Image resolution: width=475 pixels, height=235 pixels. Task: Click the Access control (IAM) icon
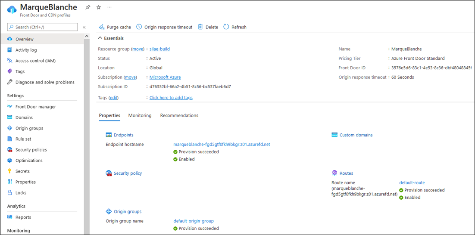coord(9,61)
